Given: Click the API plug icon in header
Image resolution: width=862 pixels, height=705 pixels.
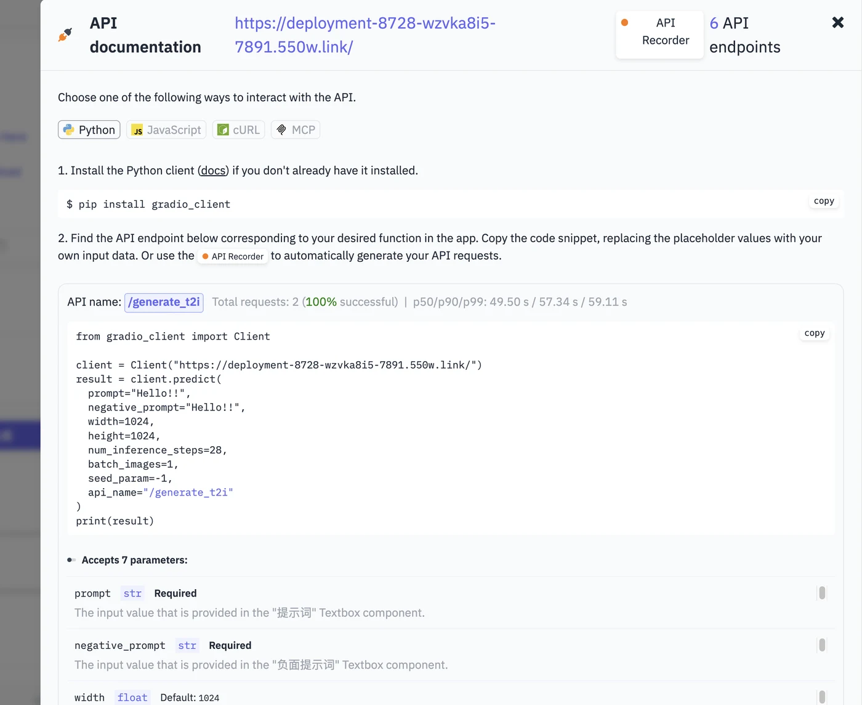Looking at the screenshot, I should point(65,35).
